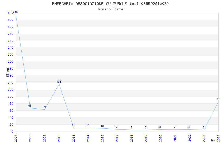Viewport: 221px width, 143px height.
Task: Click the 10 data label above 2016
Action: (x=102, y=126)
